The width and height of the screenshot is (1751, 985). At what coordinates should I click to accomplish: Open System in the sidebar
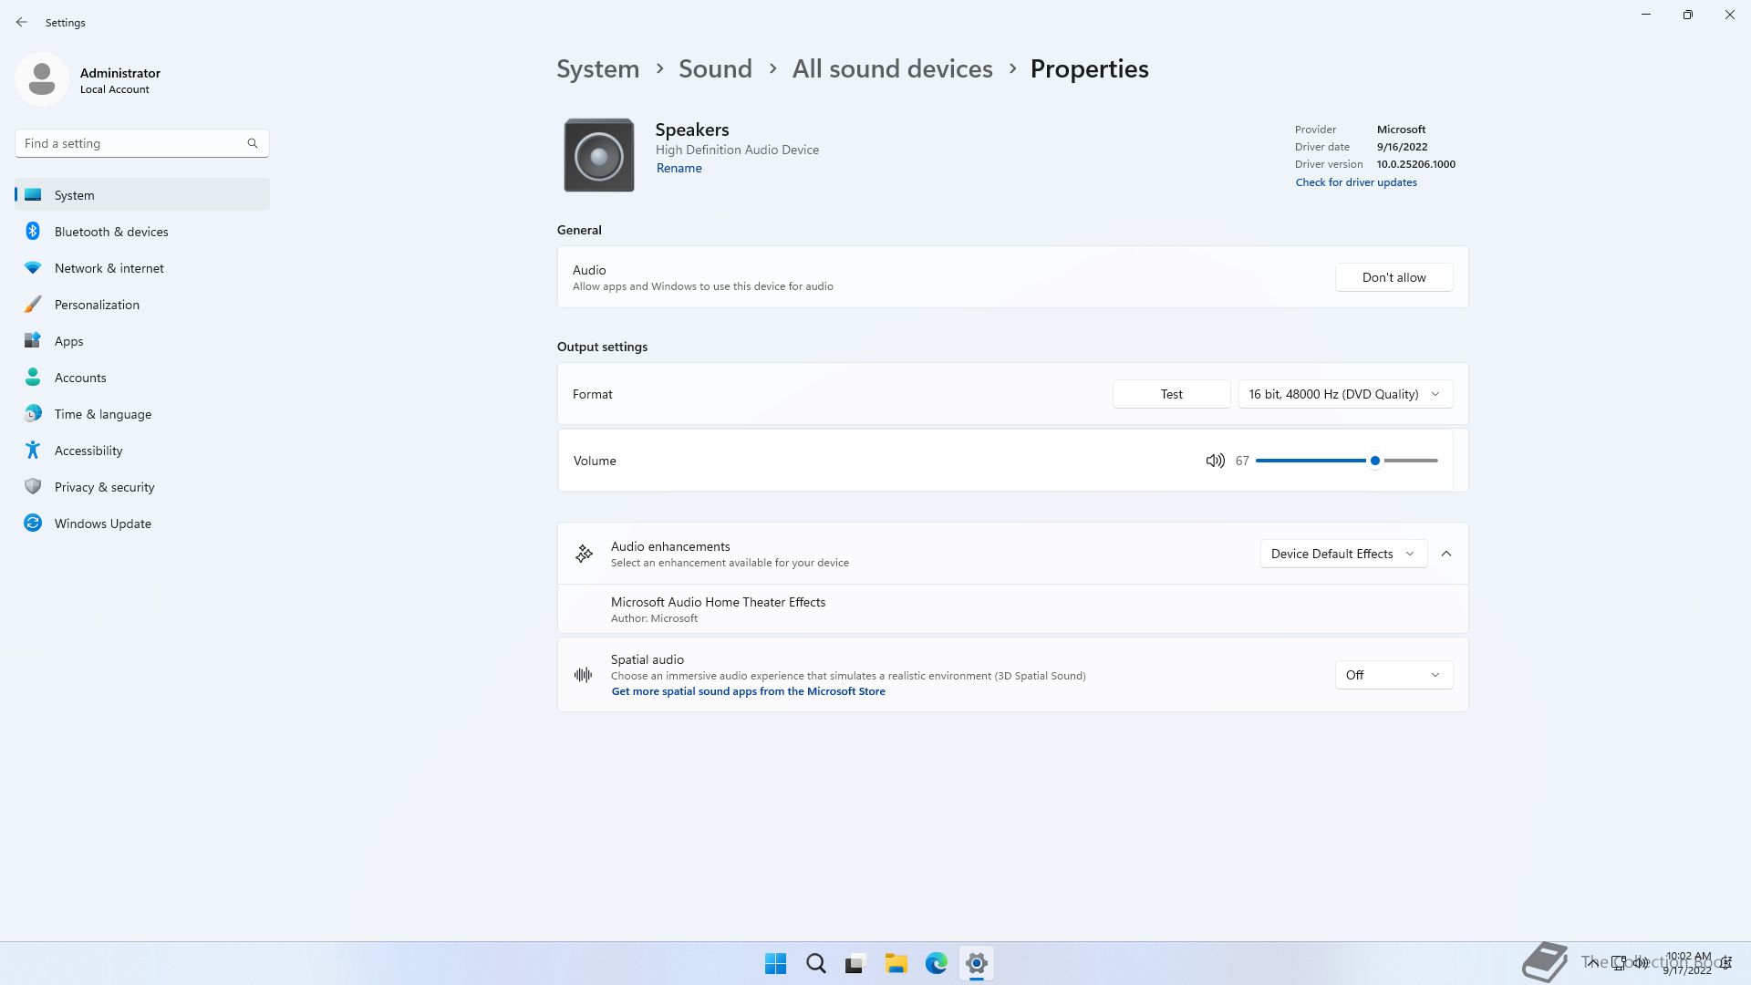tap(142, 195)
